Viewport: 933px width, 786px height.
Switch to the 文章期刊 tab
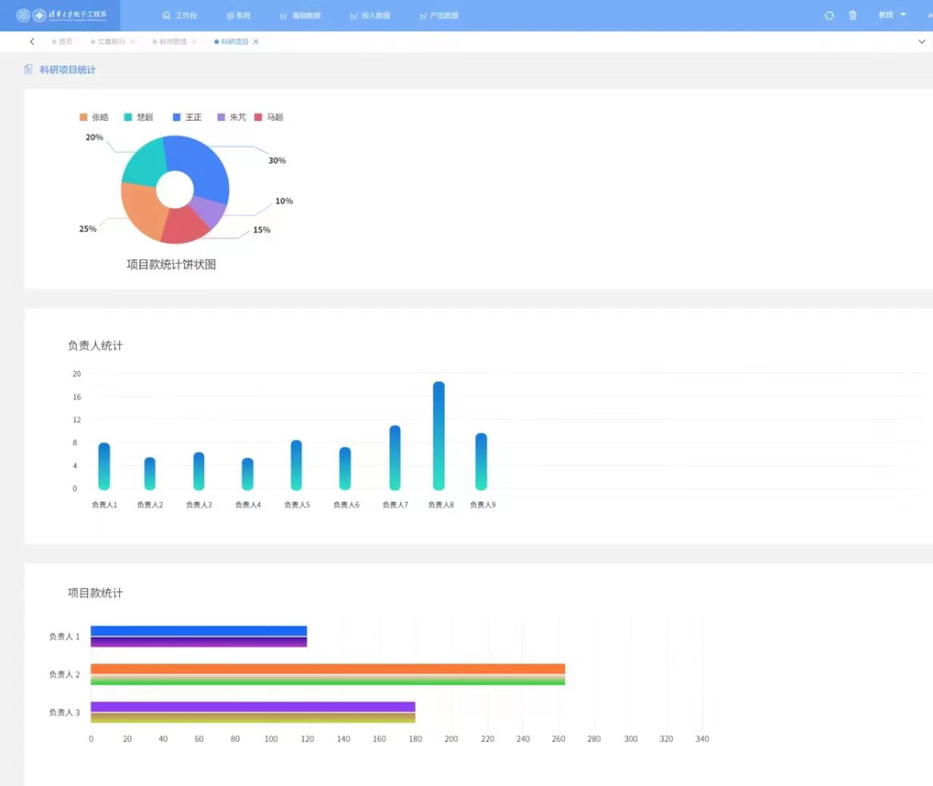[108, 41]
